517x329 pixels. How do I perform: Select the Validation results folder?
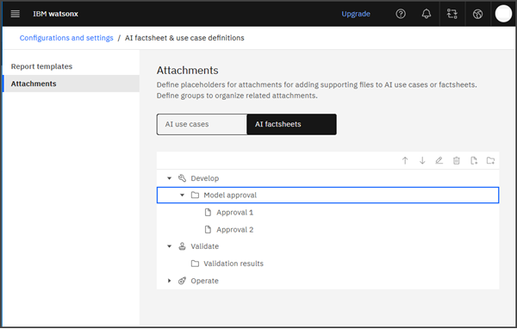pyautogui.click(x=327, y=264)
